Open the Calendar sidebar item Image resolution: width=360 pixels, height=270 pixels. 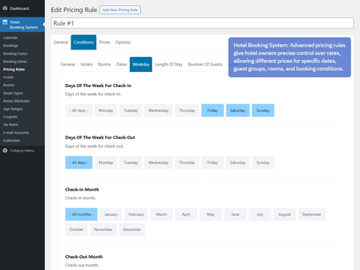pyautogui.click(x=10, y=37)
